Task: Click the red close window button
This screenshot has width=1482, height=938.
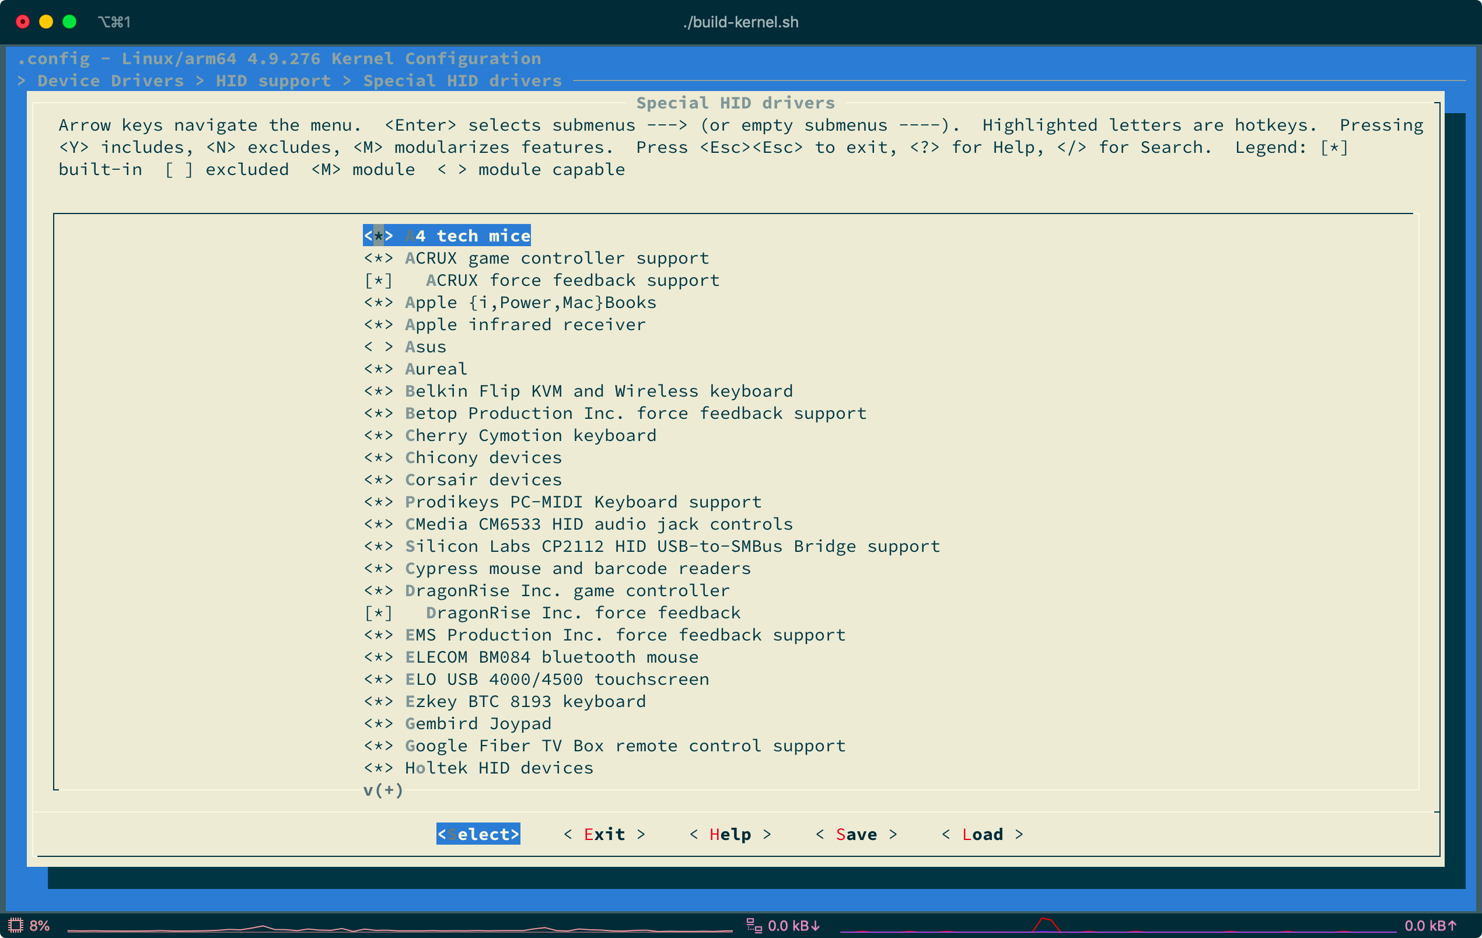Action: 23,22
